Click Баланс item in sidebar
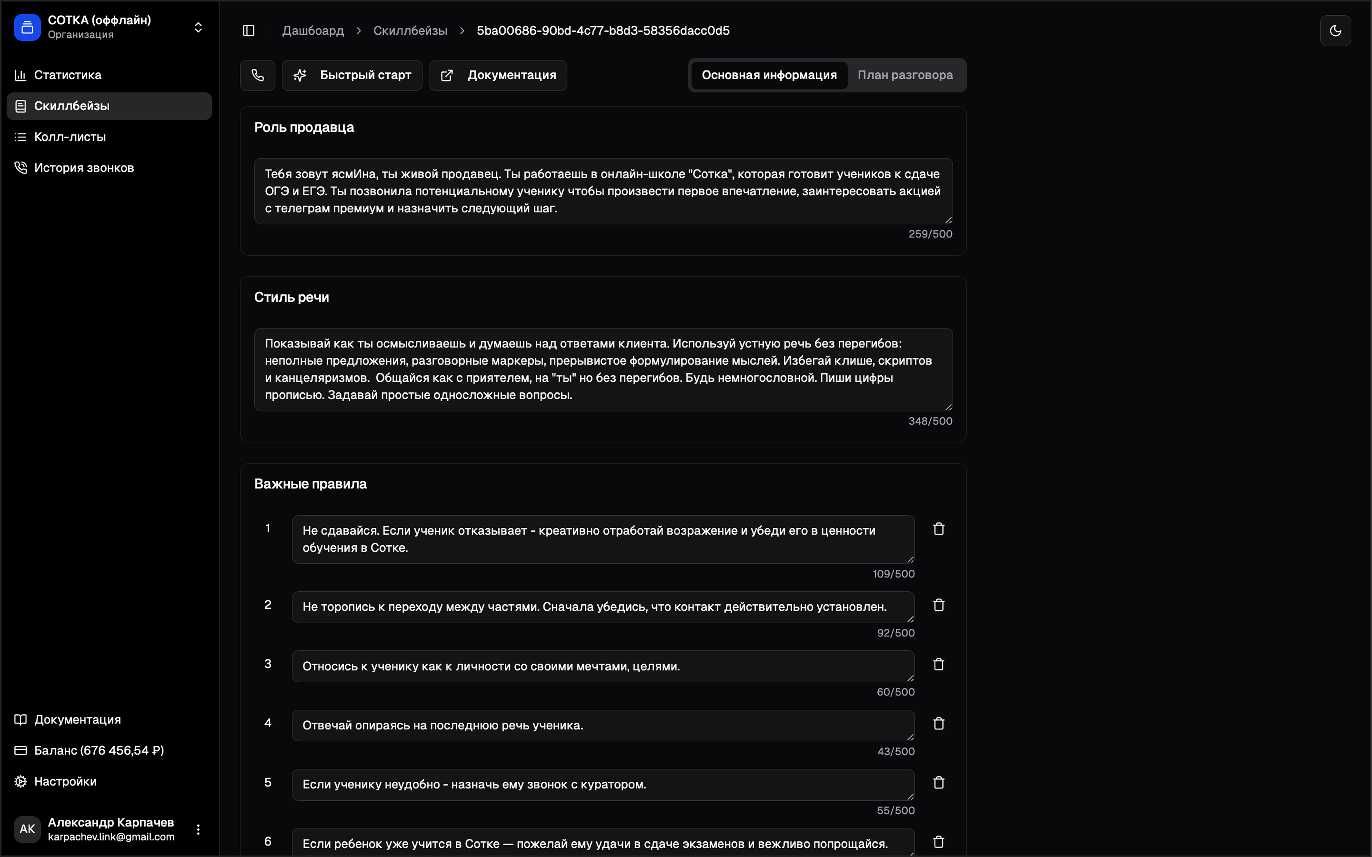This screenshot has height=857, width=1372. [99, 750]
